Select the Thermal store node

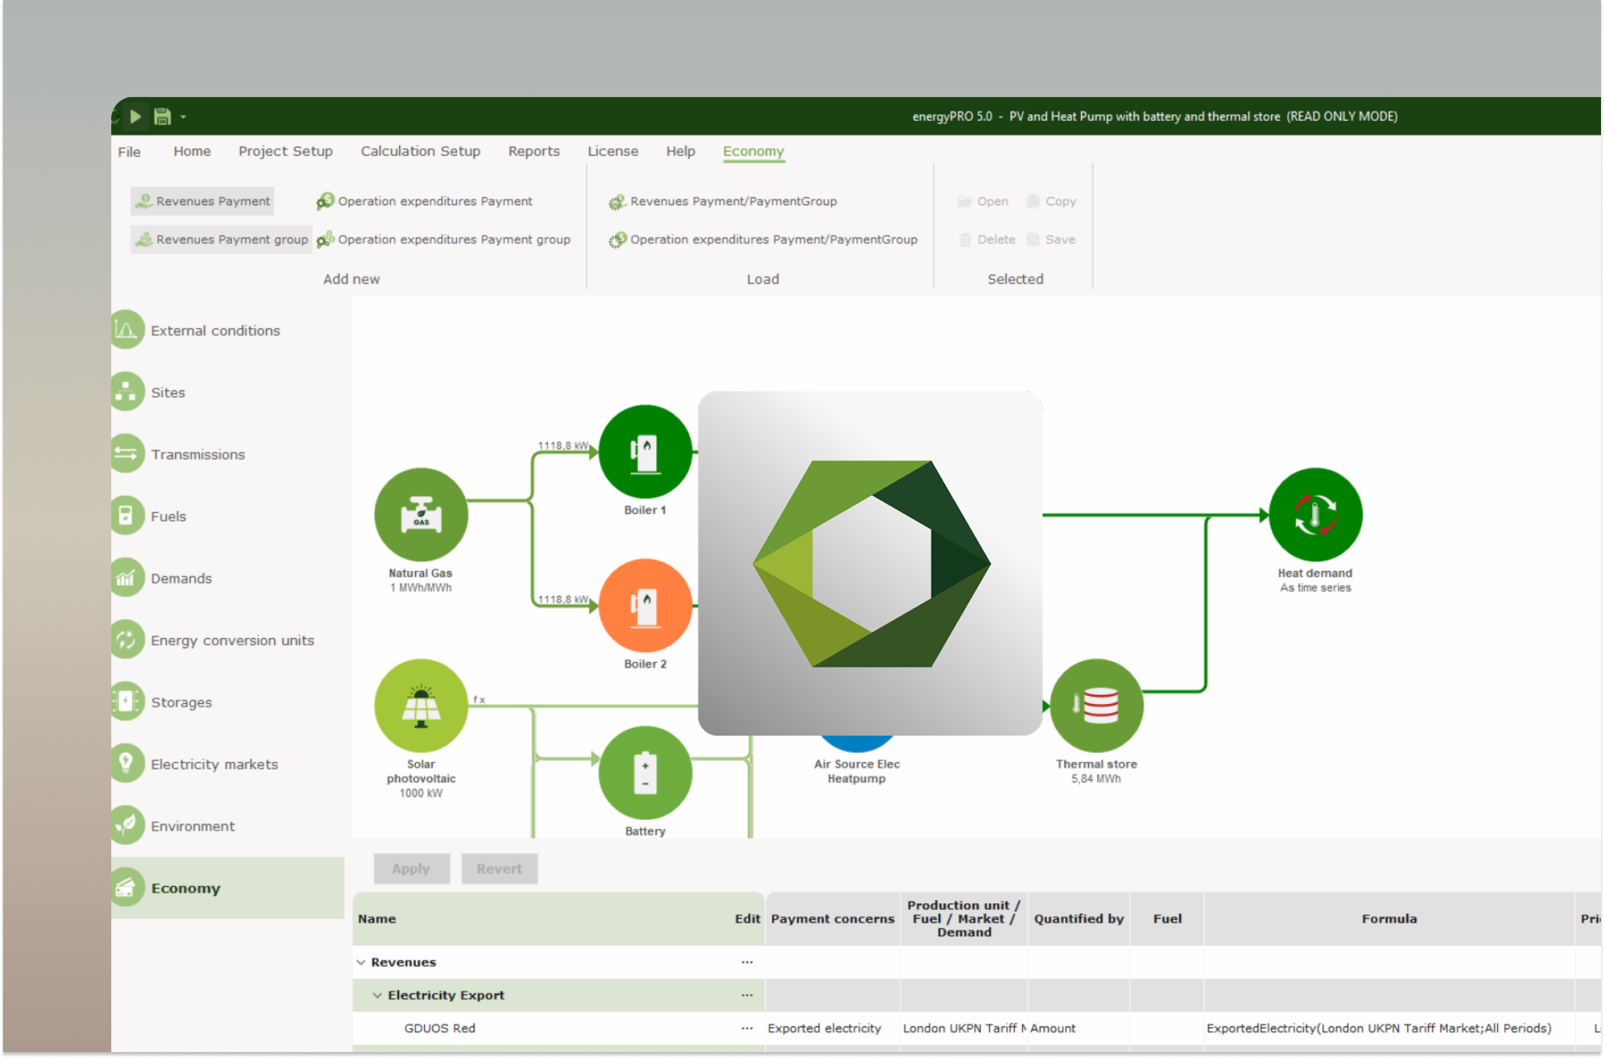(1097, 706)
